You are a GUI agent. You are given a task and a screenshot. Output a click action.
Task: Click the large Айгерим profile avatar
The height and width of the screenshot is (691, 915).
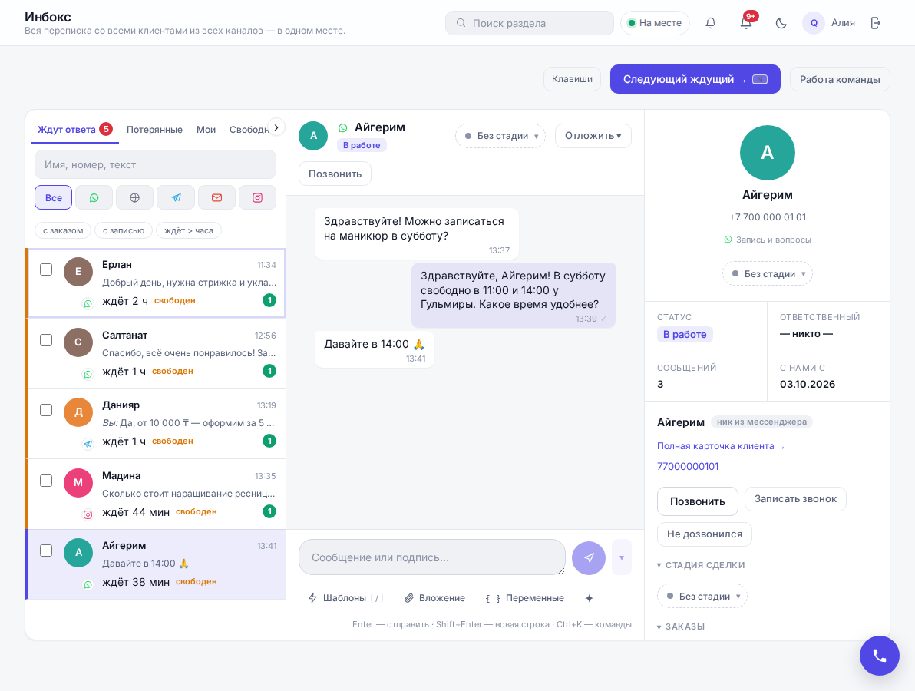(x=768, y=153)
